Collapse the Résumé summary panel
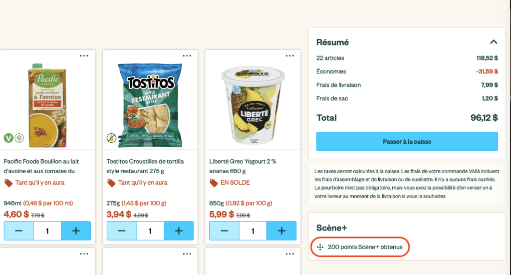This screenshot has height=275, width=511. (x=493, y=42)
